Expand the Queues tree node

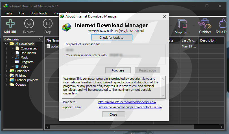(6, 85)
